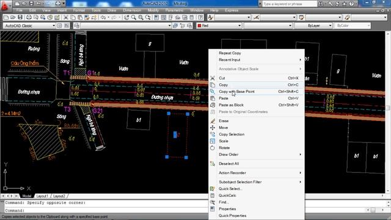Viewport: 391px width, 220px height.
Task: Activate Zoom Previous tool
Action: [x=148, y=17]
